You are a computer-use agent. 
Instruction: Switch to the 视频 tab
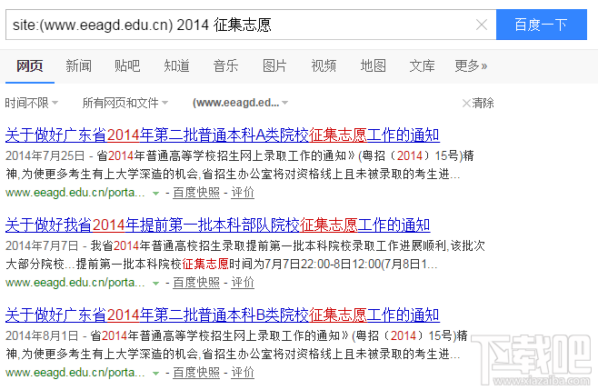pyautogui.click(x=324, y=65)
